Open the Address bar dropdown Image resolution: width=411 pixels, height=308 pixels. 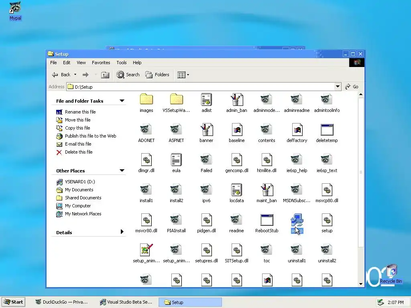pyautogui.click(x=338, y=87)
